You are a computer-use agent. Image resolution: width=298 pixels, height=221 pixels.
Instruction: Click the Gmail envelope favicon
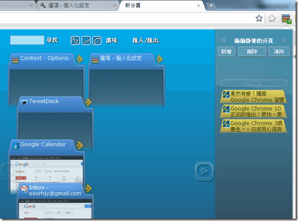pos(24,189)
